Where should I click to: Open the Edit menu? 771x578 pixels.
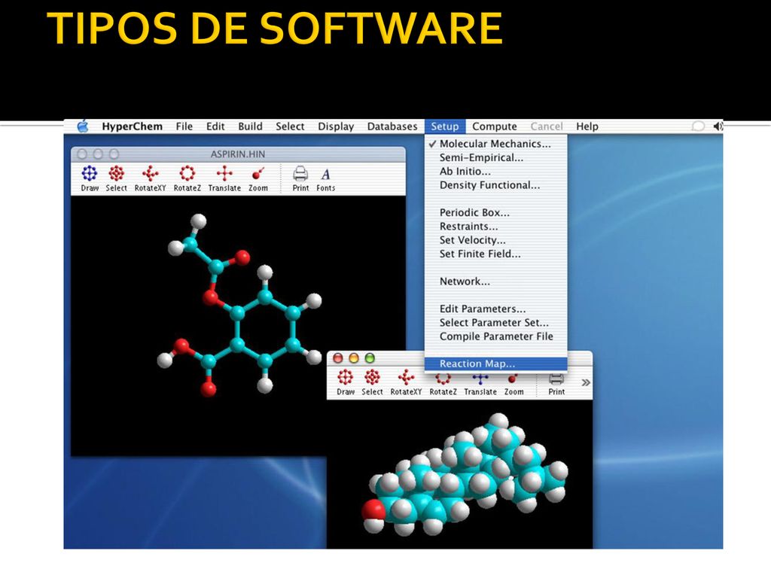pos(215,126)
